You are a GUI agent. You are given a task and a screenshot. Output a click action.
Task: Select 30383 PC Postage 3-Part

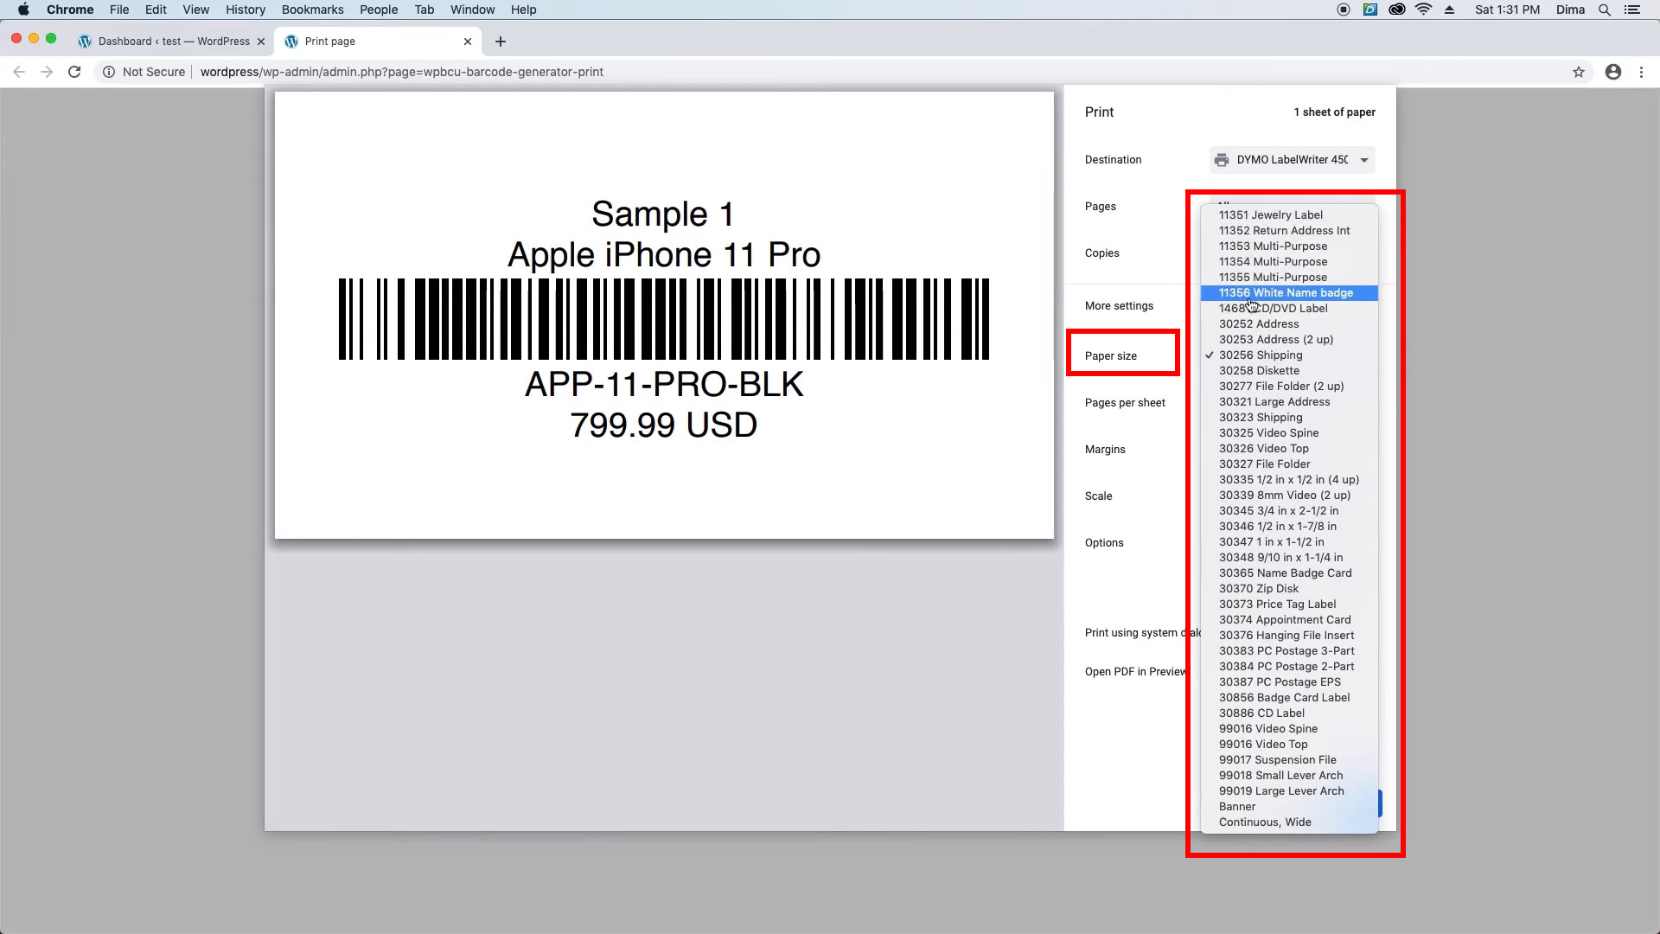(1289, 651)
